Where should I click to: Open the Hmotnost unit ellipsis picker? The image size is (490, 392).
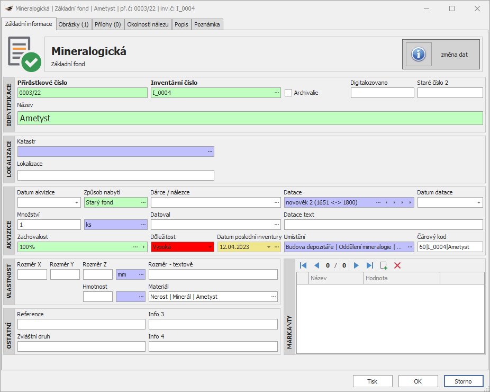coord(142,297)
